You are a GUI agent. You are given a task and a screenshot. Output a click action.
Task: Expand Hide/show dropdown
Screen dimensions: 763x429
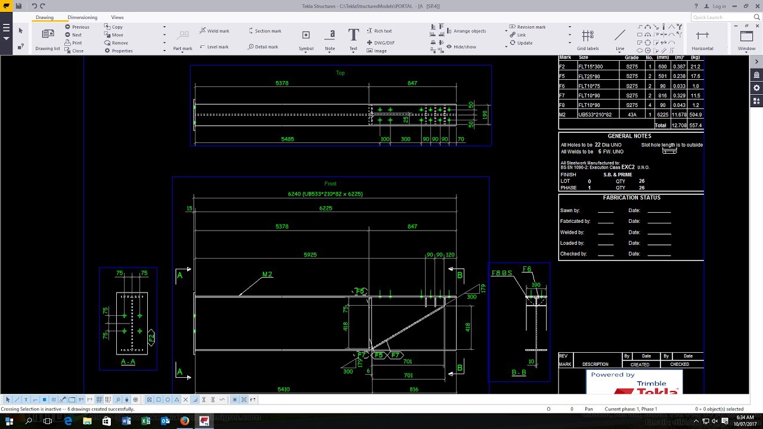(x=506, y=46)
